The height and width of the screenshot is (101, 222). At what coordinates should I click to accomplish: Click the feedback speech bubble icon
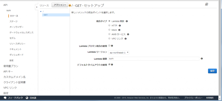[x=5, y=98]
